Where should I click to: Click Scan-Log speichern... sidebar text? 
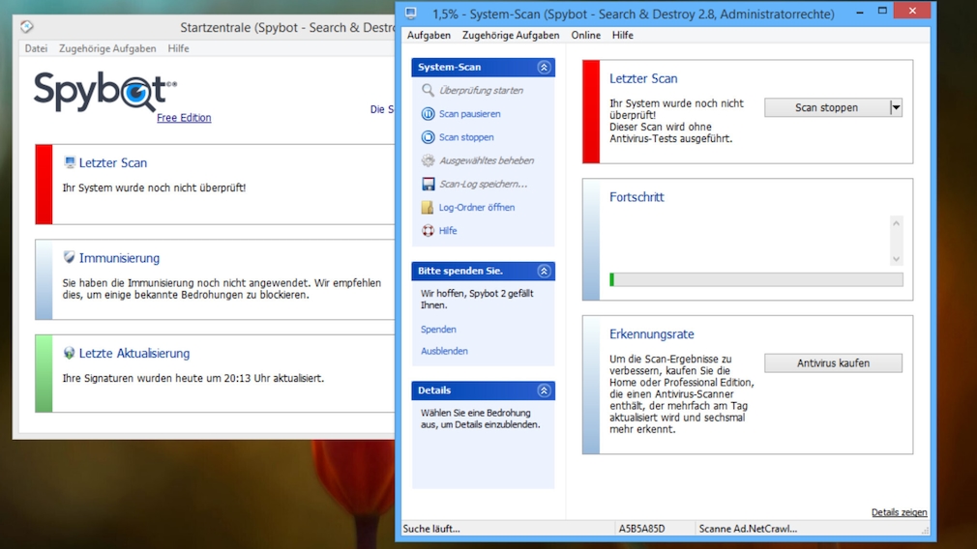point(483,184)
